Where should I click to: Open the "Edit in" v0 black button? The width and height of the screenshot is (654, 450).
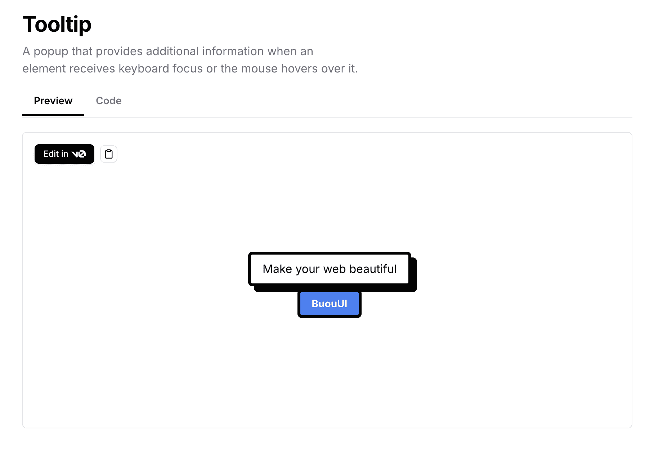pyautogui.click(x=64, y=154)
